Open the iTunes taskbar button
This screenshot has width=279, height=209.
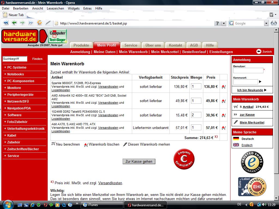click(x=102, y=205)
